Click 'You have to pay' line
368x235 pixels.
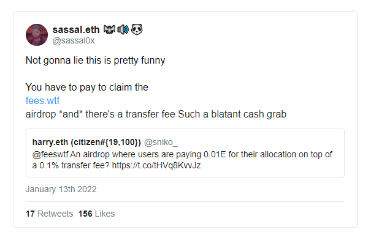pyautogui.click(x=87, y=88)
